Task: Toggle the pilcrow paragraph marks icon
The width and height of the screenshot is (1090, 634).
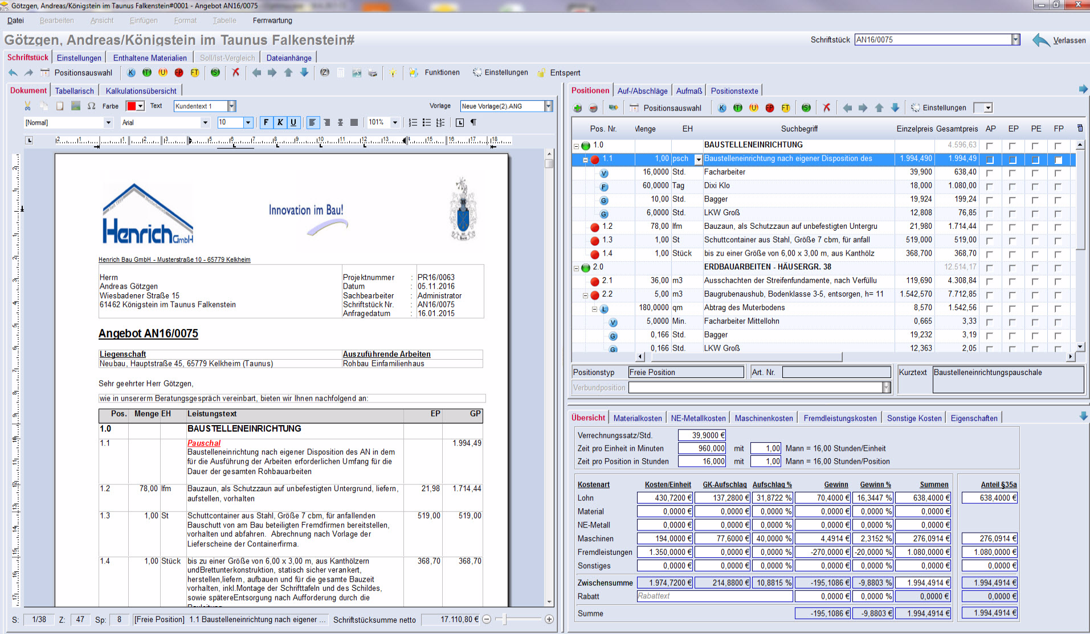Action: click(473, 122)
